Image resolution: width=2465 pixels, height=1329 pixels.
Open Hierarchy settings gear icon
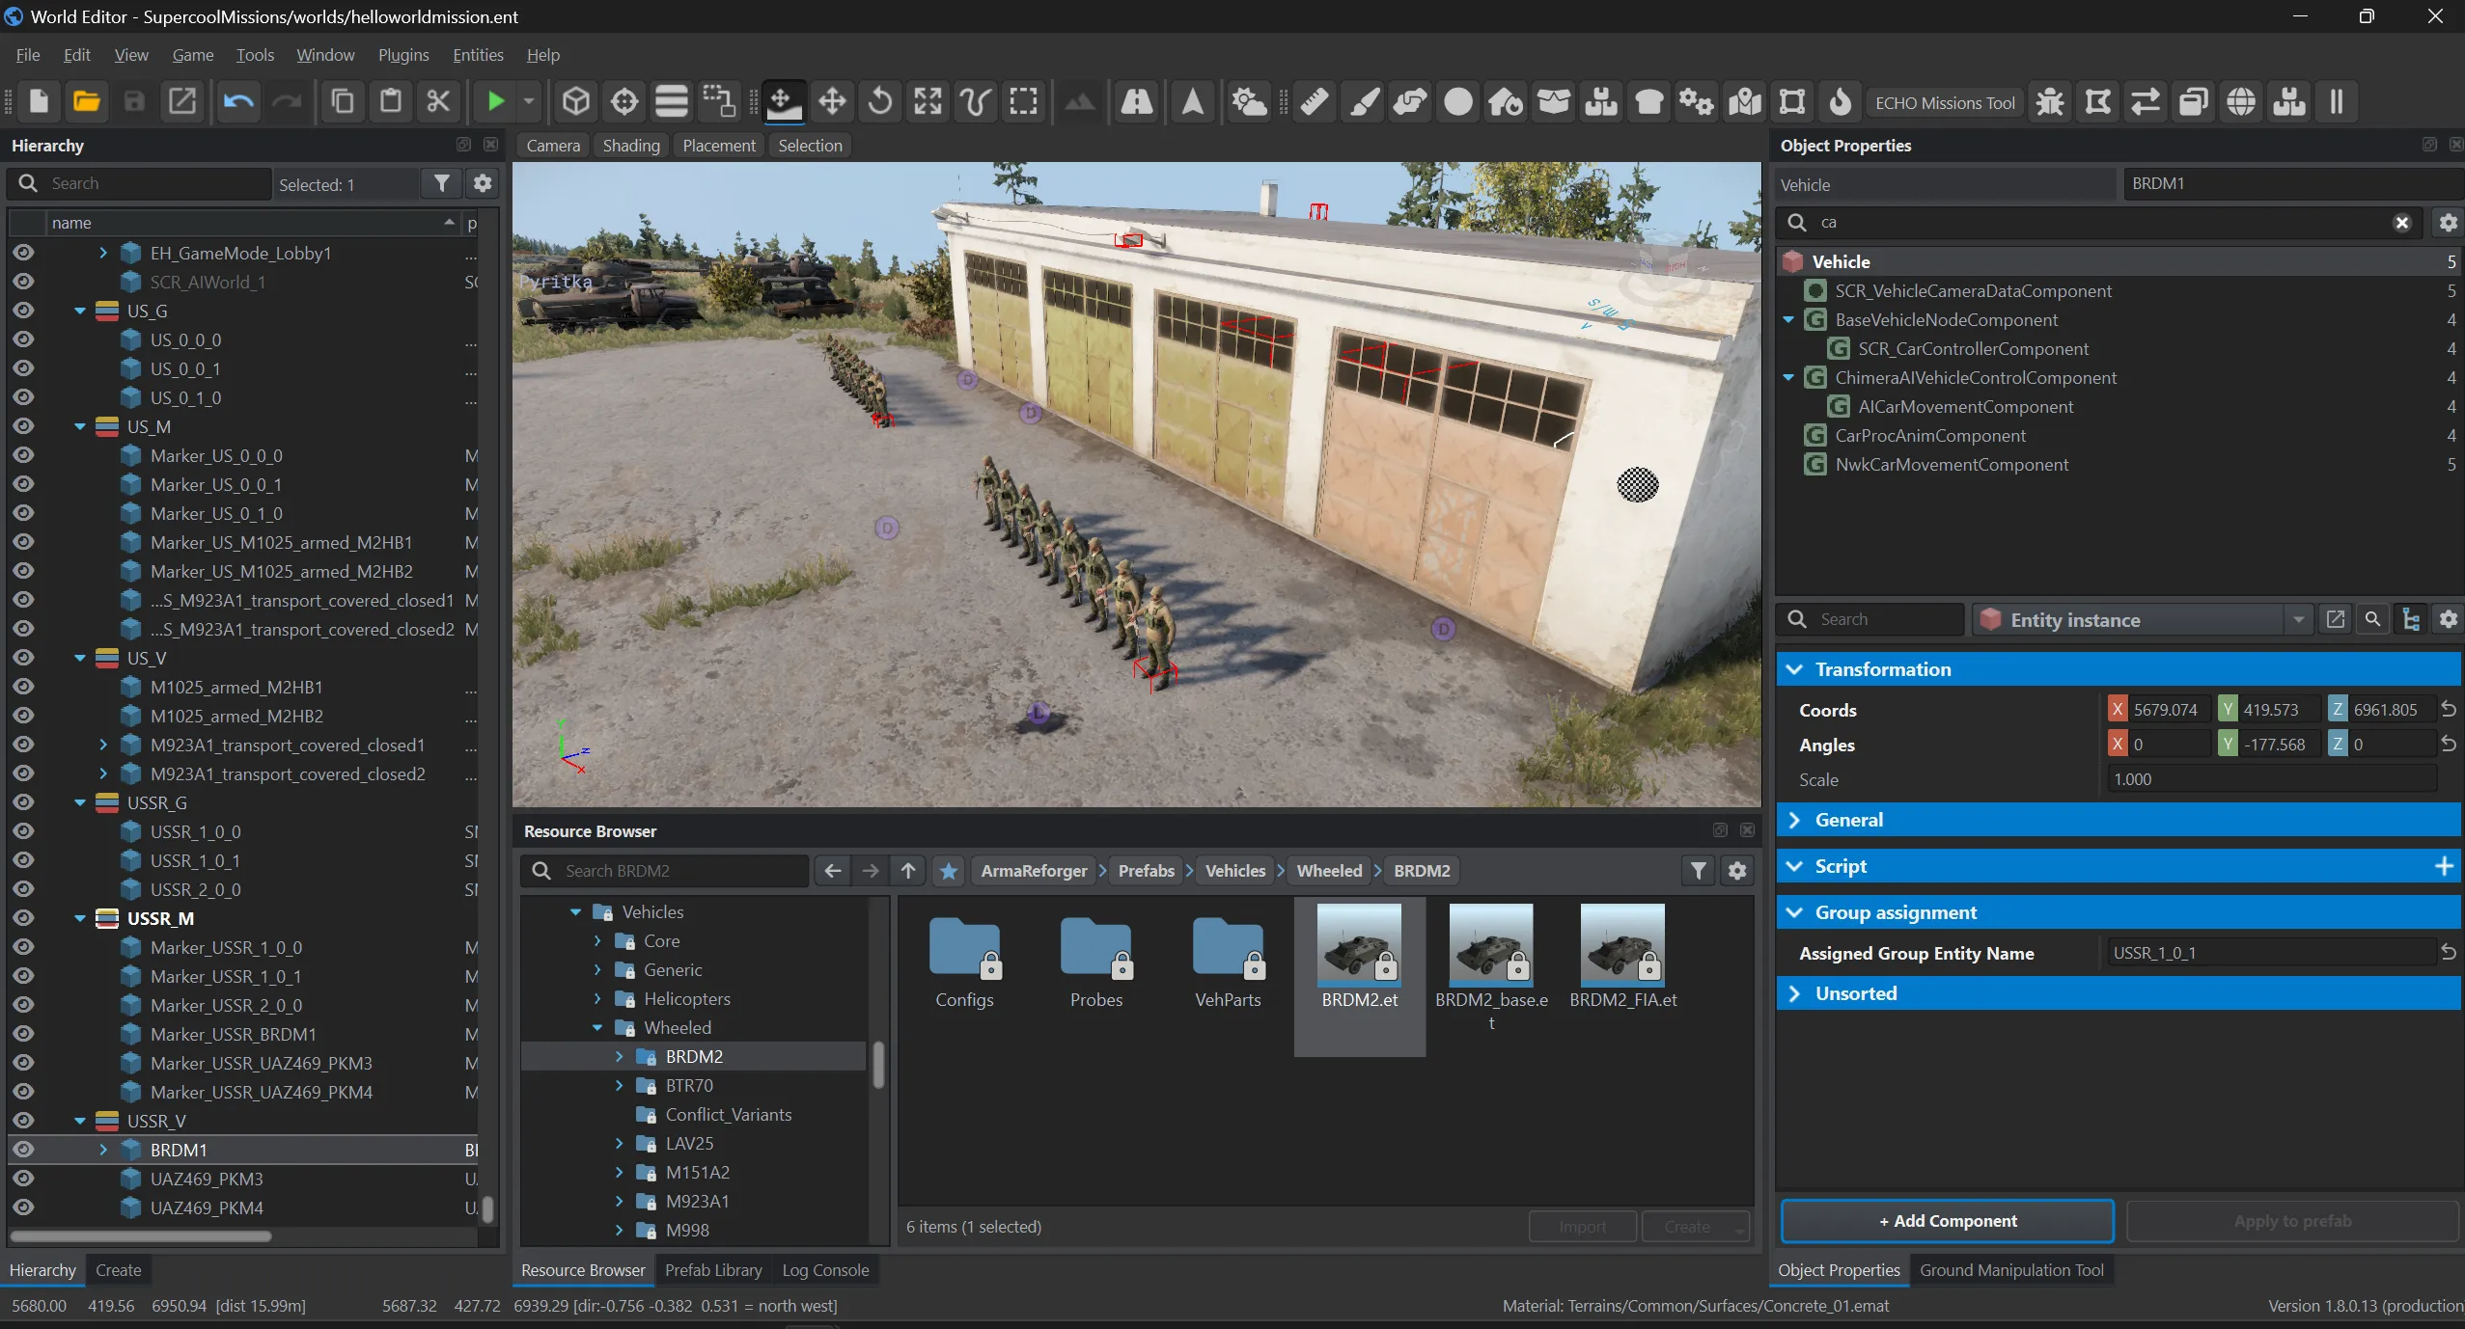[483, 183]
